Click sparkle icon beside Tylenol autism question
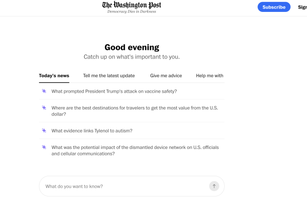 tap(44, 131)
